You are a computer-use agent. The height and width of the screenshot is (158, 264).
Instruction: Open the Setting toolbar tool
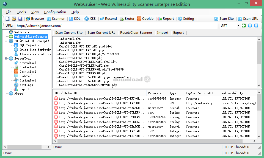tap(186, 19)
